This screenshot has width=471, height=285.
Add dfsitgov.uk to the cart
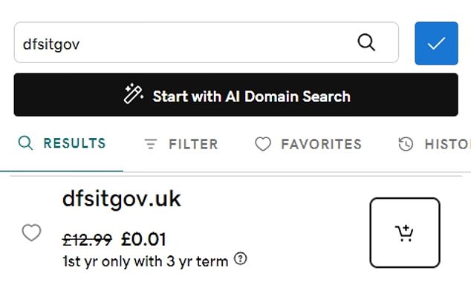coord(405,232)
